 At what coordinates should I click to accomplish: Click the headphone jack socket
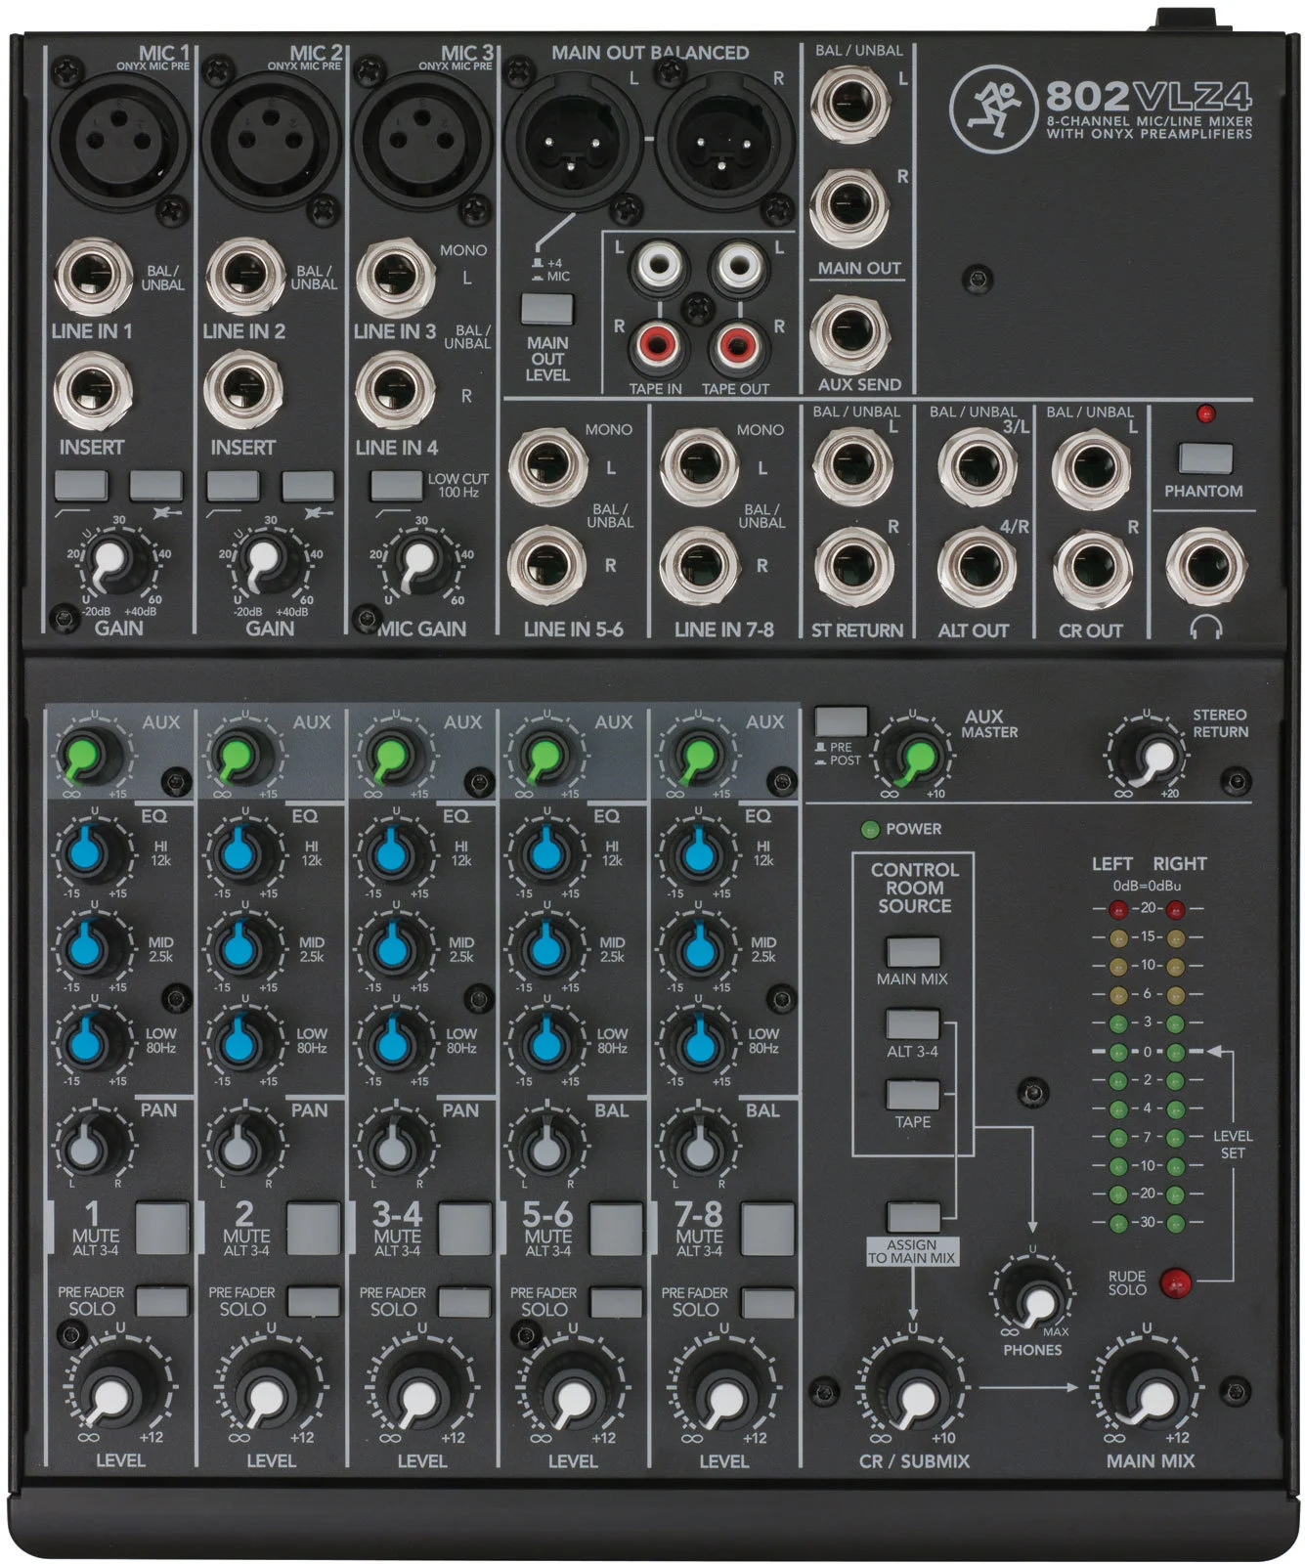[1205, 569]
